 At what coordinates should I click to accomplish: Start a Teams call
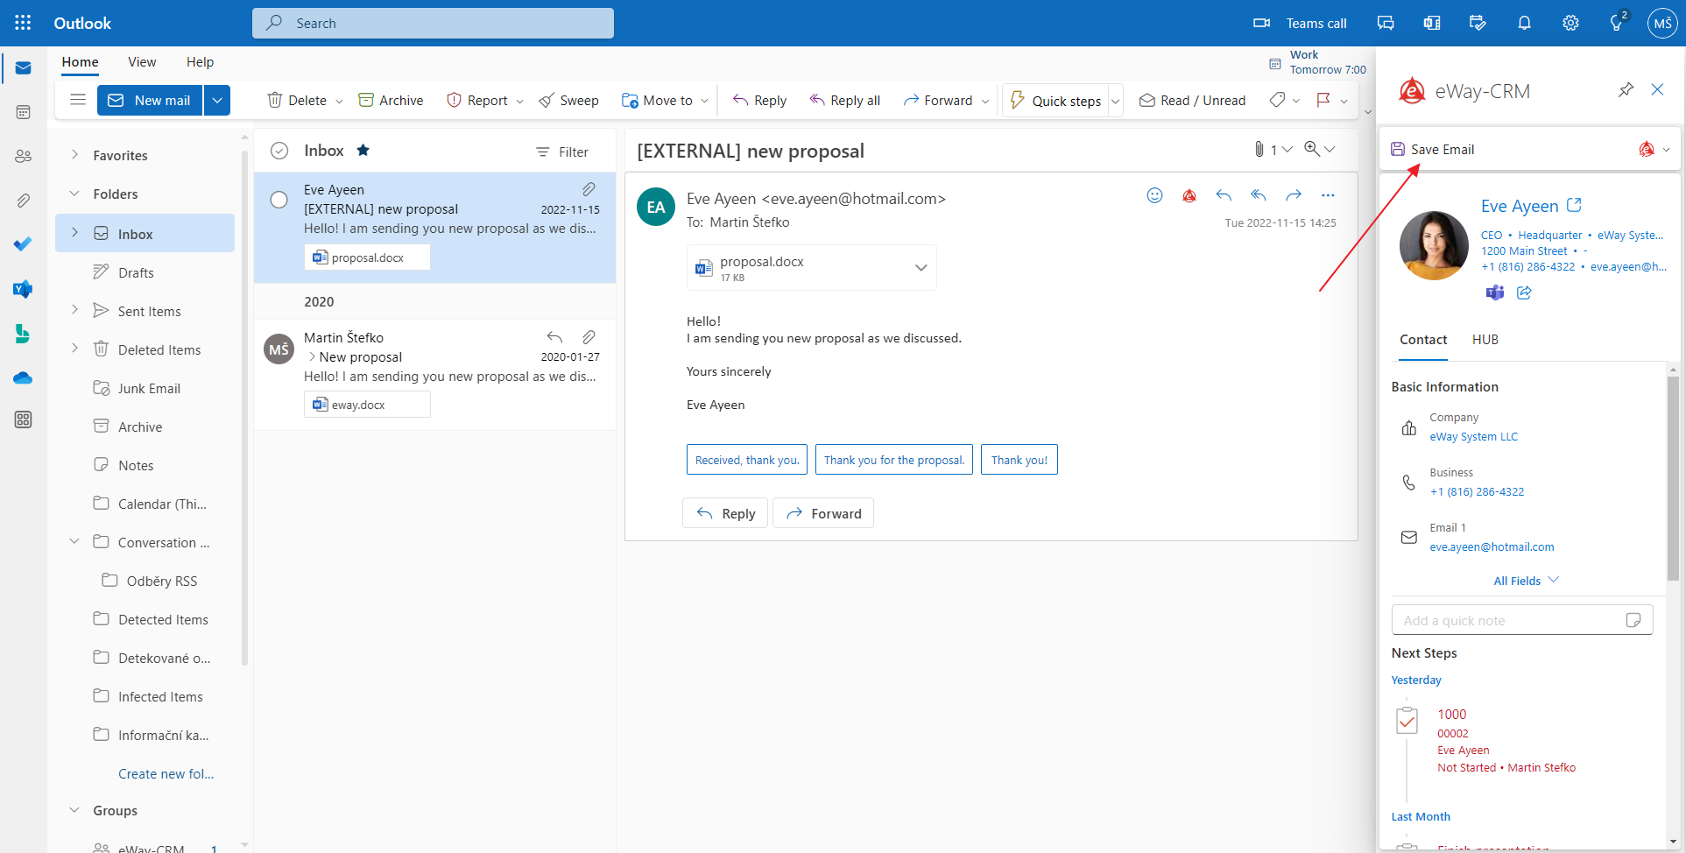click(1300, 24)
